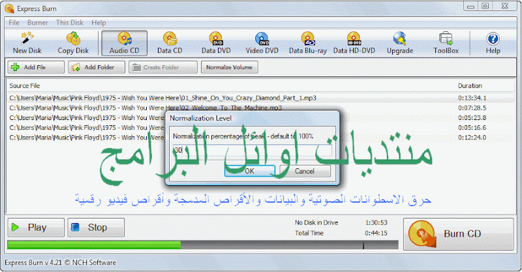Click the disc capacity progress bar
522x272 pixels.
point(203,245)
